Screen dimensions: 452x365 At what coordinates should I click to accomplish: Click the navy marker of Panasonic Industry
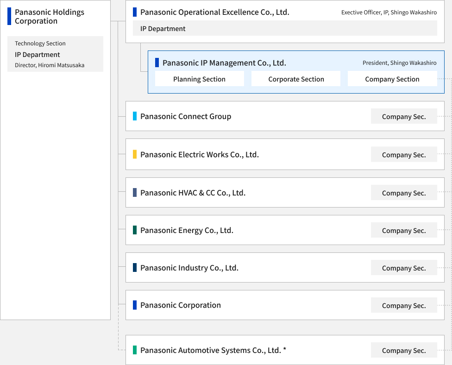click(134, 268)
